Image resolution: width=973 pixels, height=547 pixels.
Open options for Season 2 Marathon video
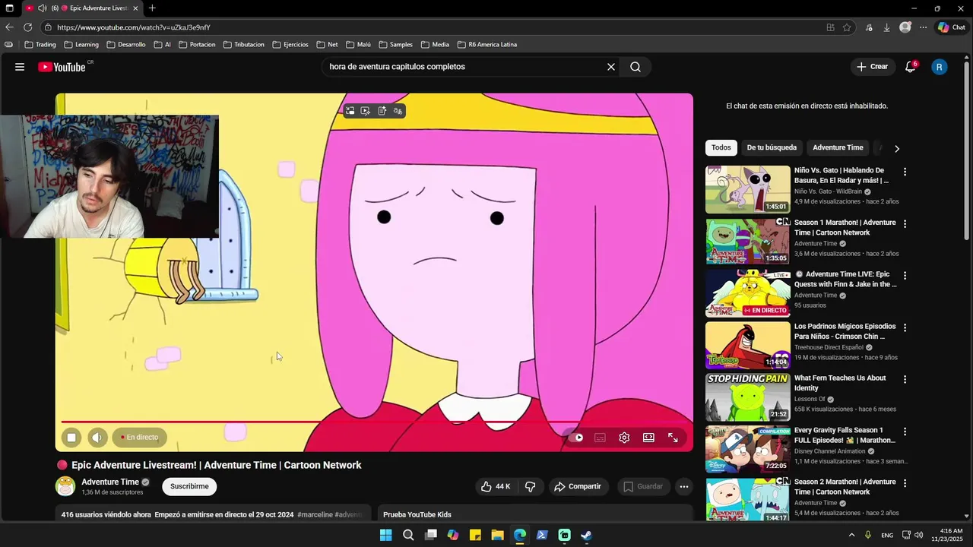coord(905,483)
